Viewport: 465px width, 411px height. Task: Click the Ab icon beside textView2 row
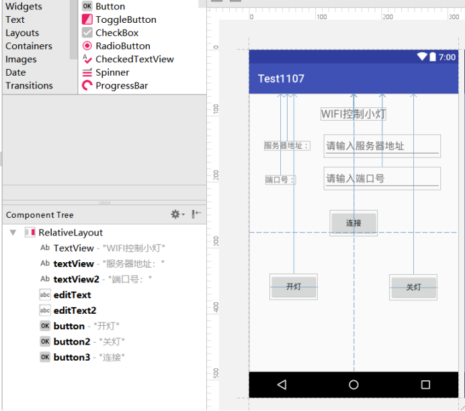(45, 279)
